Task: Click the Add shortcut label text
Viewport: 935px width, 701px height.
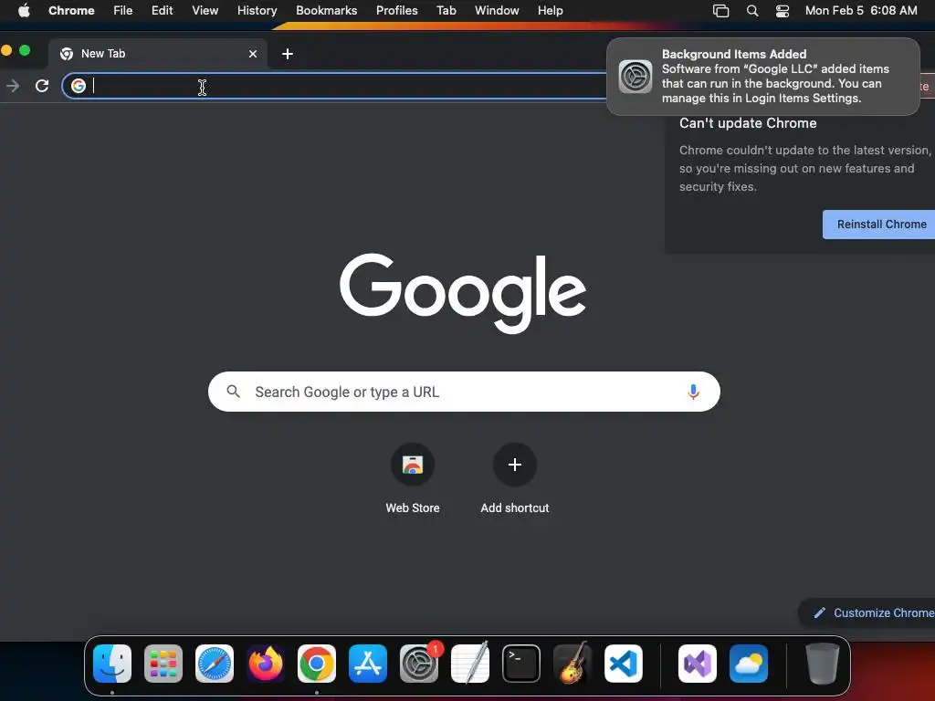Action: coord(515,507)
